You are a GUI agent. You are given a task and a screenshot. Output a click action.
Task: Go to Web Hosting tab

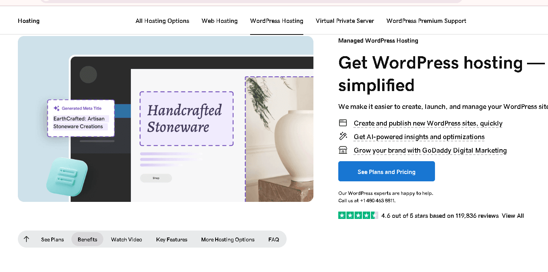[x=219, y=21]
